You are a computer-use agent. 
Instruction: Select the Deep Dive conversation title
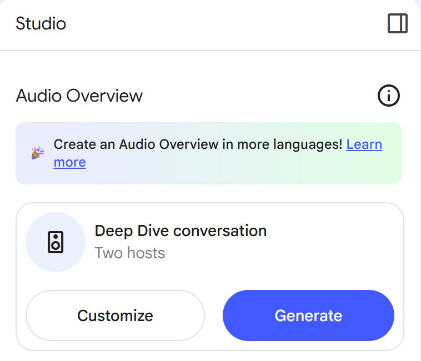click(181, 231)
